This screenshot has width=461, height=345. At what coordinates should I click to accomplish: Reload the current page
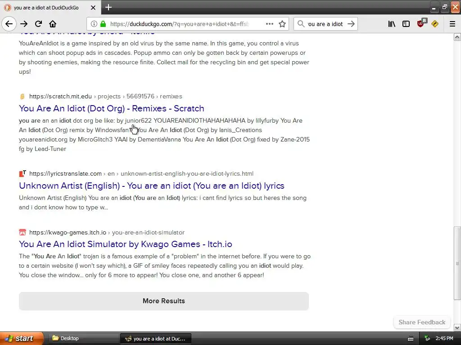coord(38,24)
